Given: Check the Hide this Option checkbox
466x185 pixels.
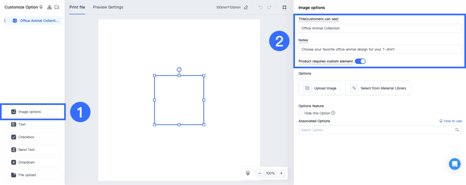Looking at the screenshot, I should (300, 113).
